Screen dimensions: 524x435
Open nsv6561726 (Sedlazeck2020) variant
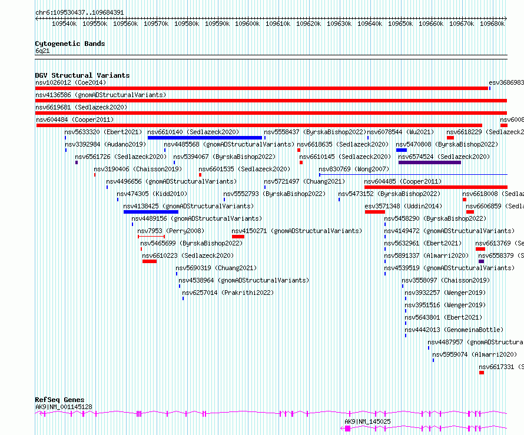(121, 157)
